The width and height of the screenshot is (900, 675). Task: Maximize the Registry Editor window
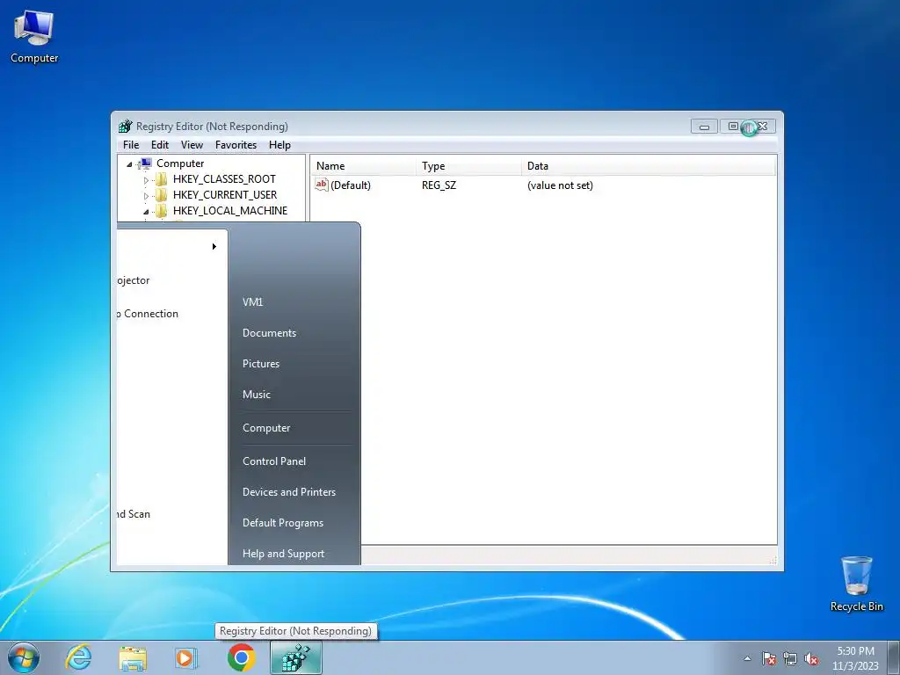[x=732, y=127]
